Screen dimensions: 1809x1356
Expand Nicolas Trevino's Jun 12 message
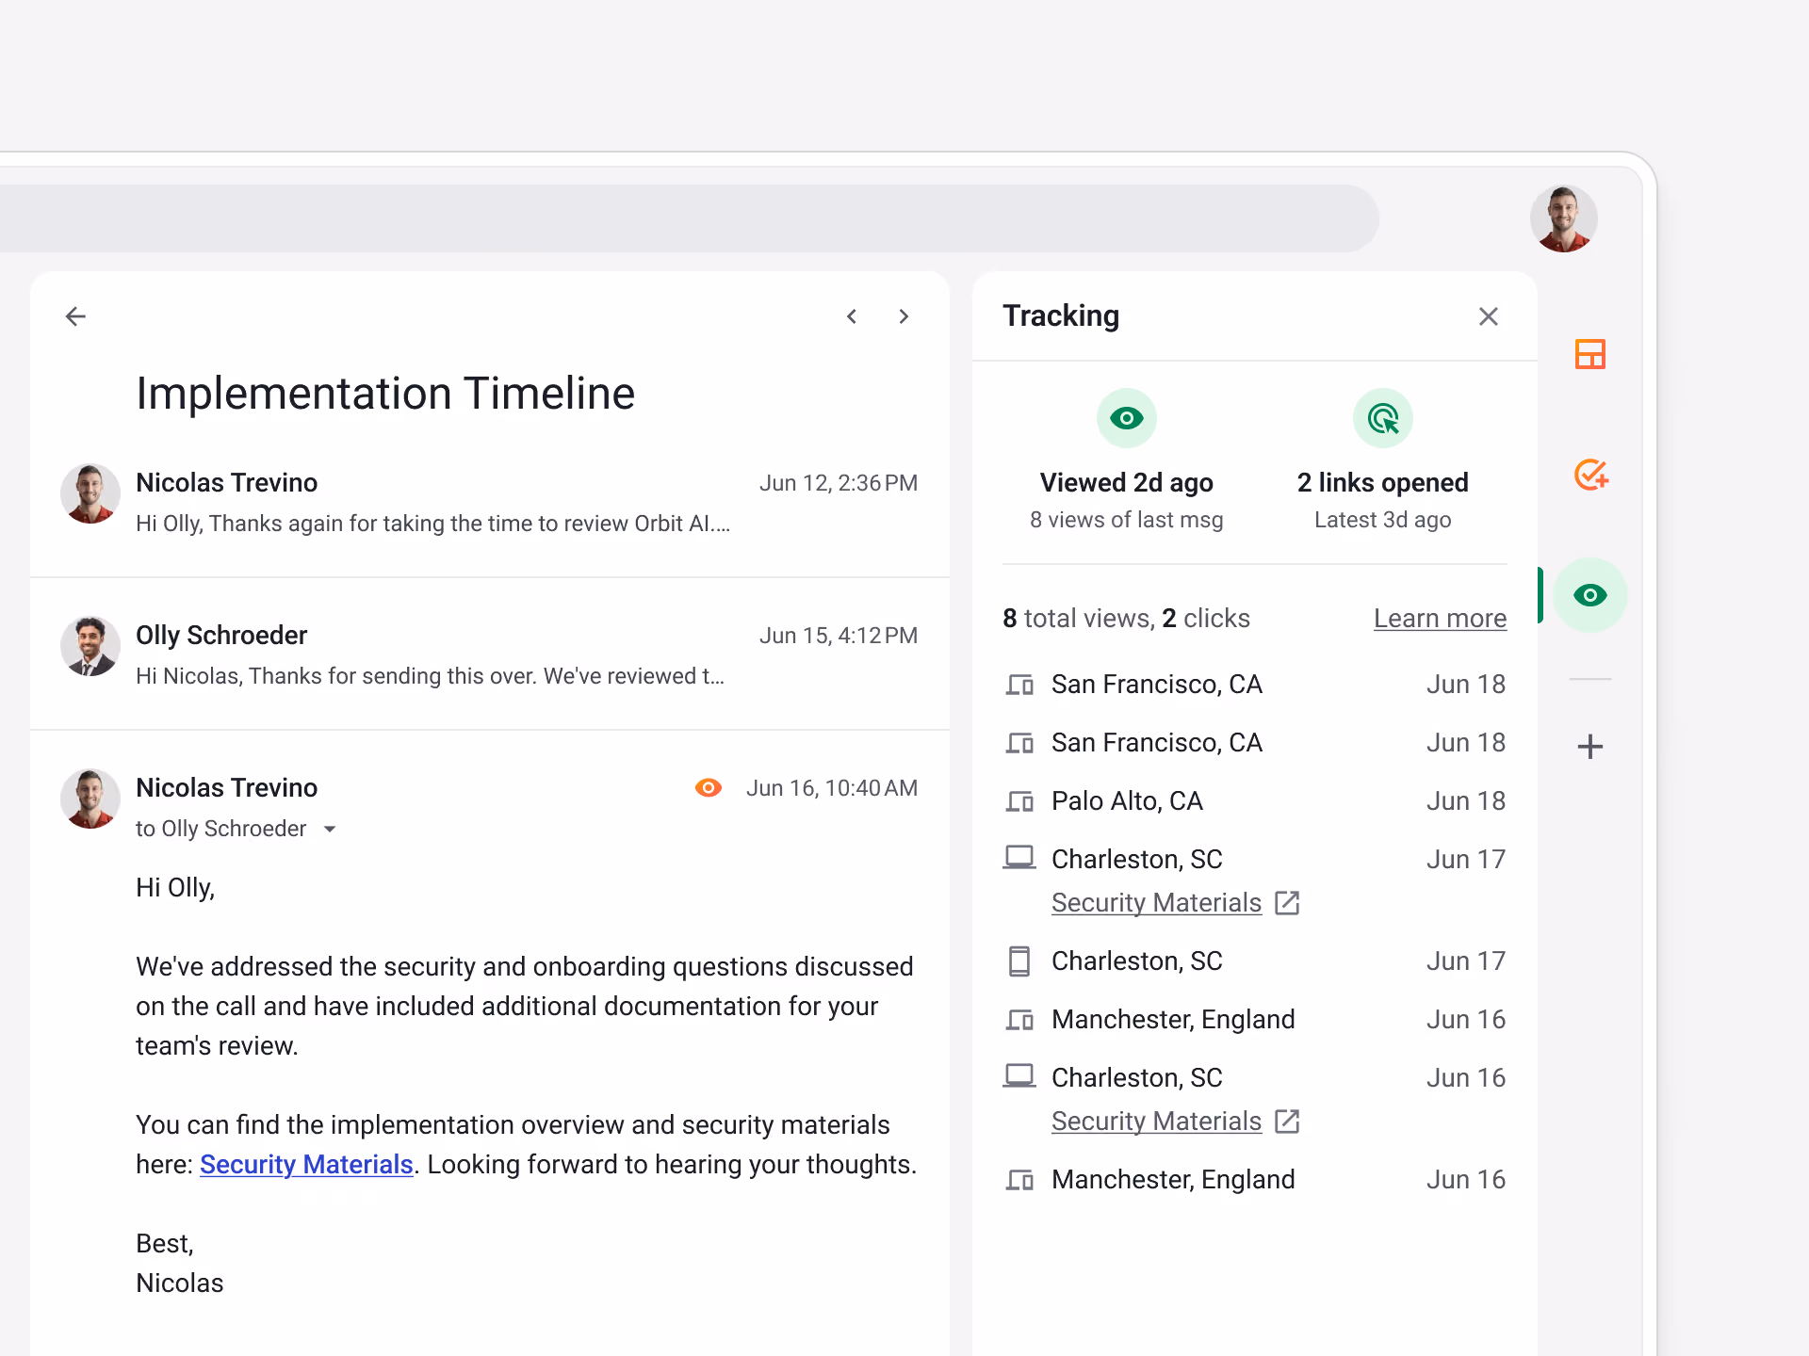click(490, 501)
